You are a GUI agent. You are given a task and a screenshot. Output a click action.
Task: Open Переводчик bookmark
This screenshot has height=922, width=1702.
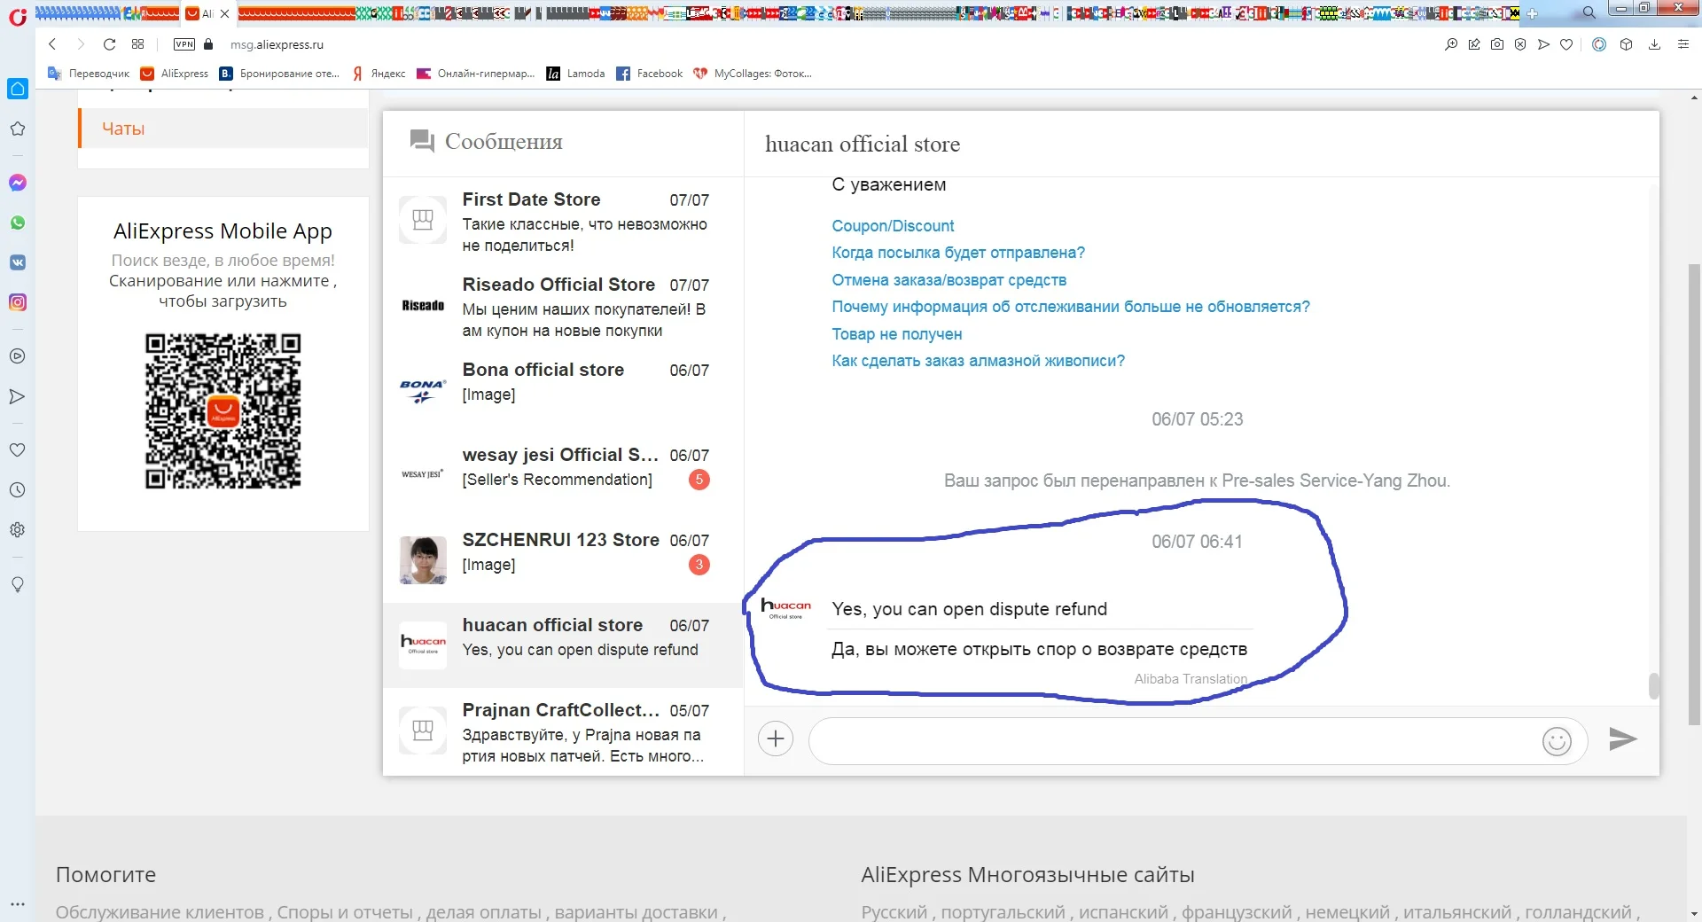(x=89, y=74)
